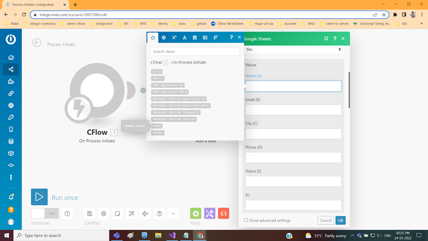Select the Name variable pill
The image size is (428, 241).
(x=157, y=126)
